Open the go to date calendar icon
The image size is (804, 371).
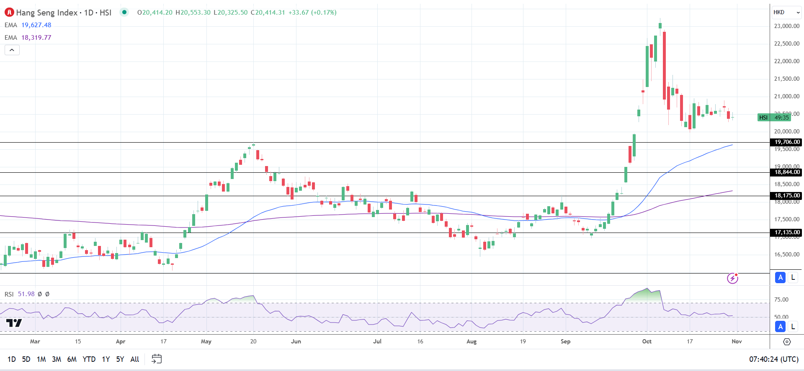pos(157,359)
